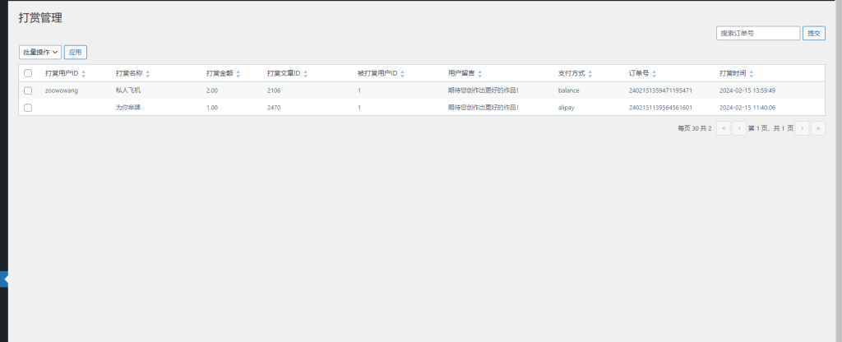The image size is (842, 342).
Task: Jump to the last page with » button
Action: tap(817, 128)
